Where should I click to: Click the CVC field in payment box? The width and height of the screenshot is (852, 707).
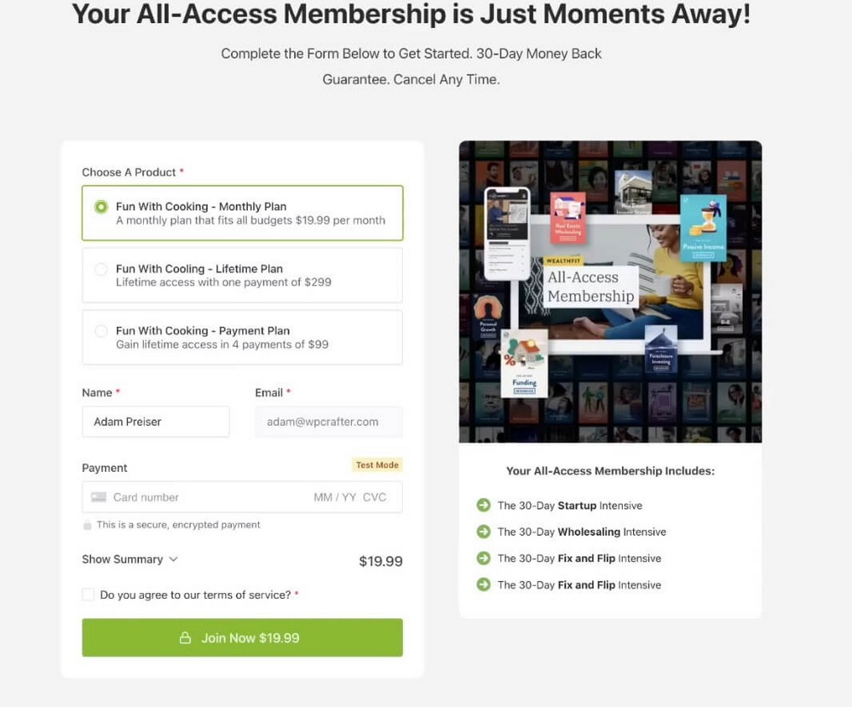point(374,497)
